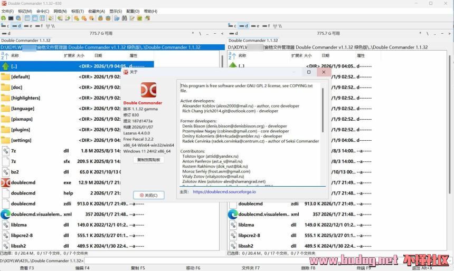This screenshot has width=454, height=271.
Task: Click 编辑 F4 function button
Action: point(82,268)
